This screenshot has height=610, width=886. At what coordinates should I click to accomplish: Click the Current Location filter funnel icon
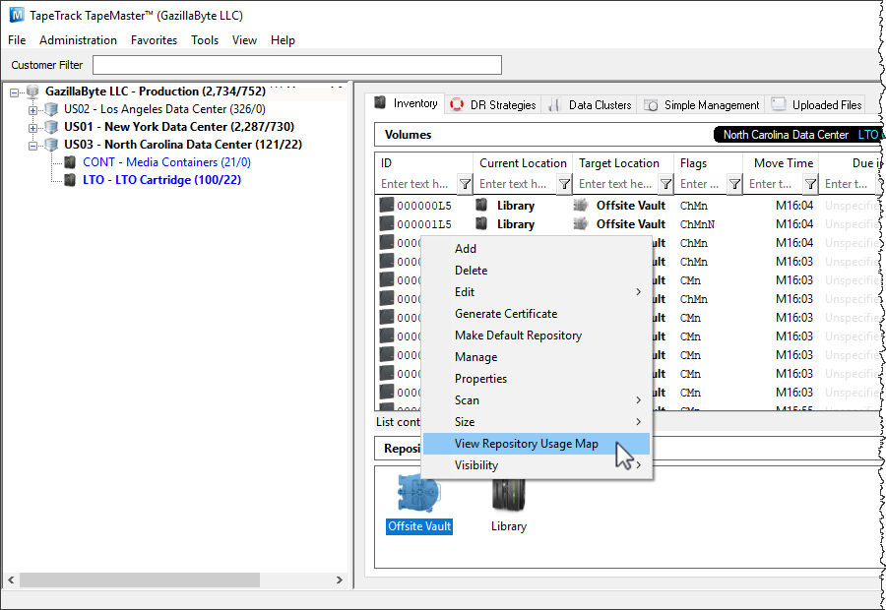click(564, 184)
